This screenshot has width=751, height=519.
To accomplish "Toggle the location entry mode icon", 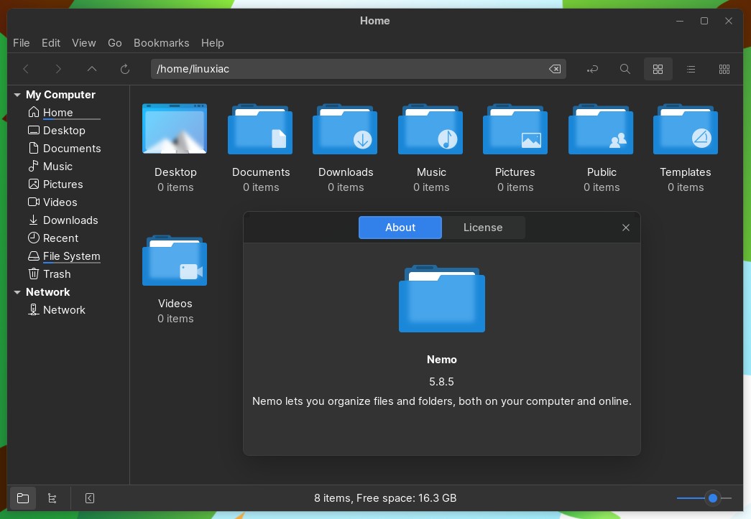I will click(592, 70).
